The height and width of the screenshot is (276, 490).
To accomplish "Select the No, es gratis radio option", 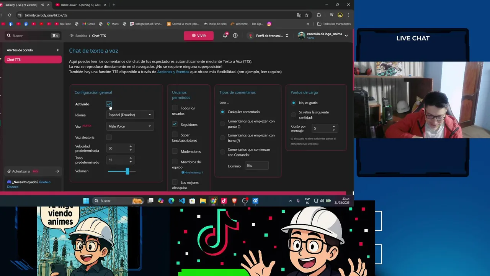I will click(x=294, y=103).
